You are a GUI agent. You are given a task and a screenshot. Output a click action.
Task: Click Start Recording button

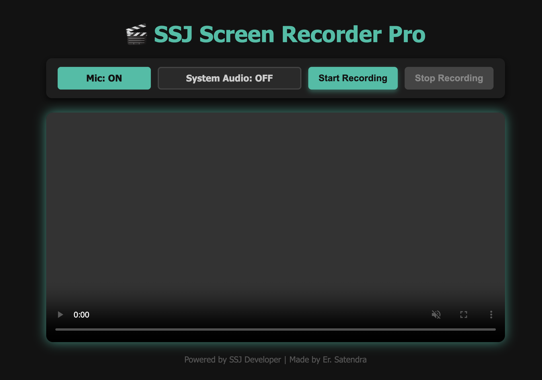pyautogui.click(x=353, y=78)
